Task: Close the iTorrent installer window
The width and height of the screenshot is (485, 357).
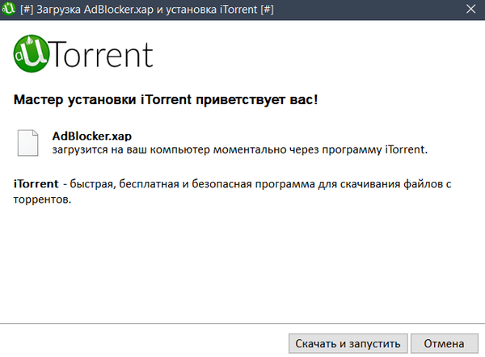Action: point(470,9)
